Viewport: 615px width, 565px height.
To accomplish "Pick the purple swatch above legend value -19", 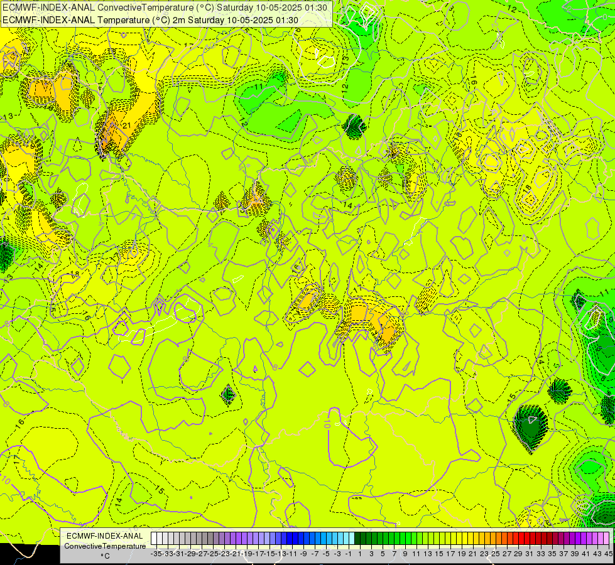I will point(244,538).
